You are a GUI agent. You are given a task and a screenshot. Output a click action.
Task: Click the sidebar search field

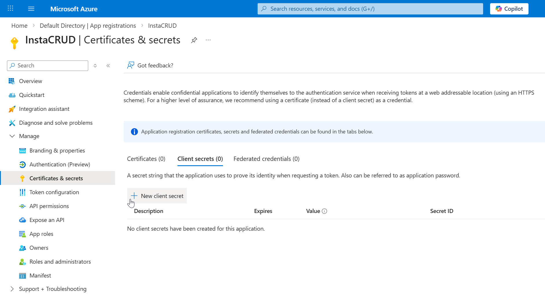47,65
